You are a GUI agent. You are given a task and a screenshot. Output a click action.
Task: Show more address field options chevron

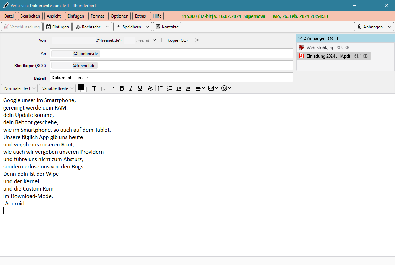pos(197,40)
